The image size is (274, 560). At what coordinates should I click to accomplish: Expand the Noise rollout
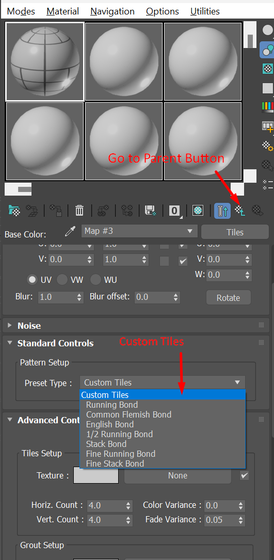point(10,325)
